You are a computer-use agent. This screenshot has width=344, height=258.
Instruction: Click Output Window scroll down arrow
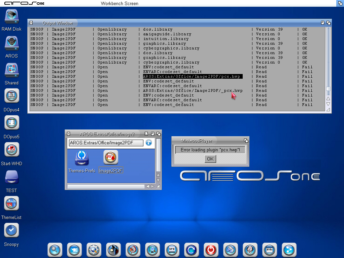point(328,104)
